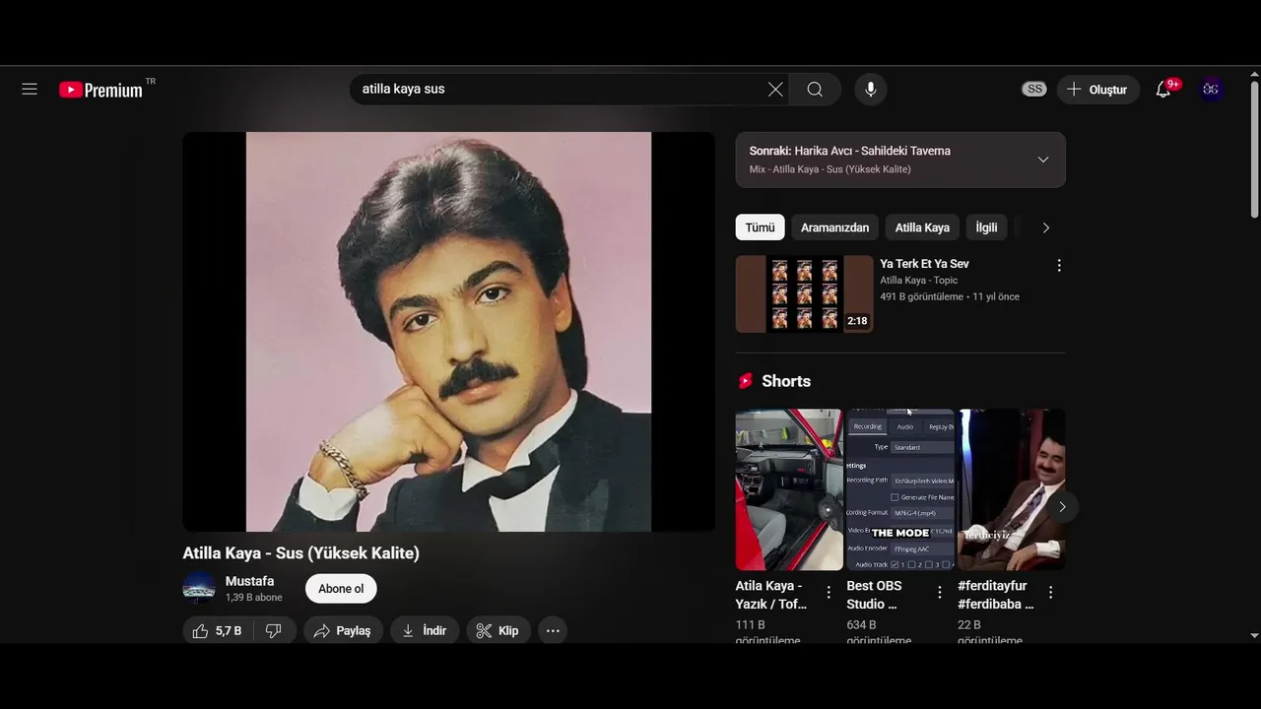Show next Shorts with the arrow
Image resolution: width=1261 pixels, height=709 pixels.
pyautogui.click(x=1062, y=507)
